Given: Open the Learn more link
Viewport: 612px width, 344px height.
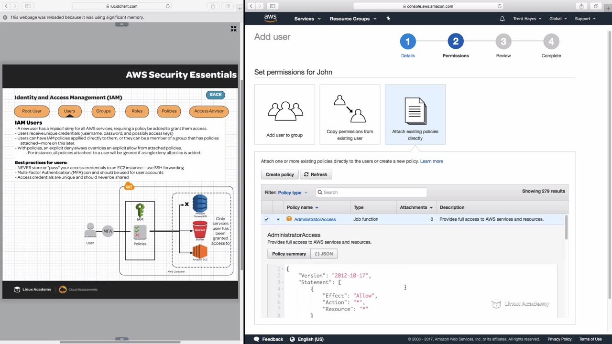Looking at the screenshot, I should [x=431, y=161].
